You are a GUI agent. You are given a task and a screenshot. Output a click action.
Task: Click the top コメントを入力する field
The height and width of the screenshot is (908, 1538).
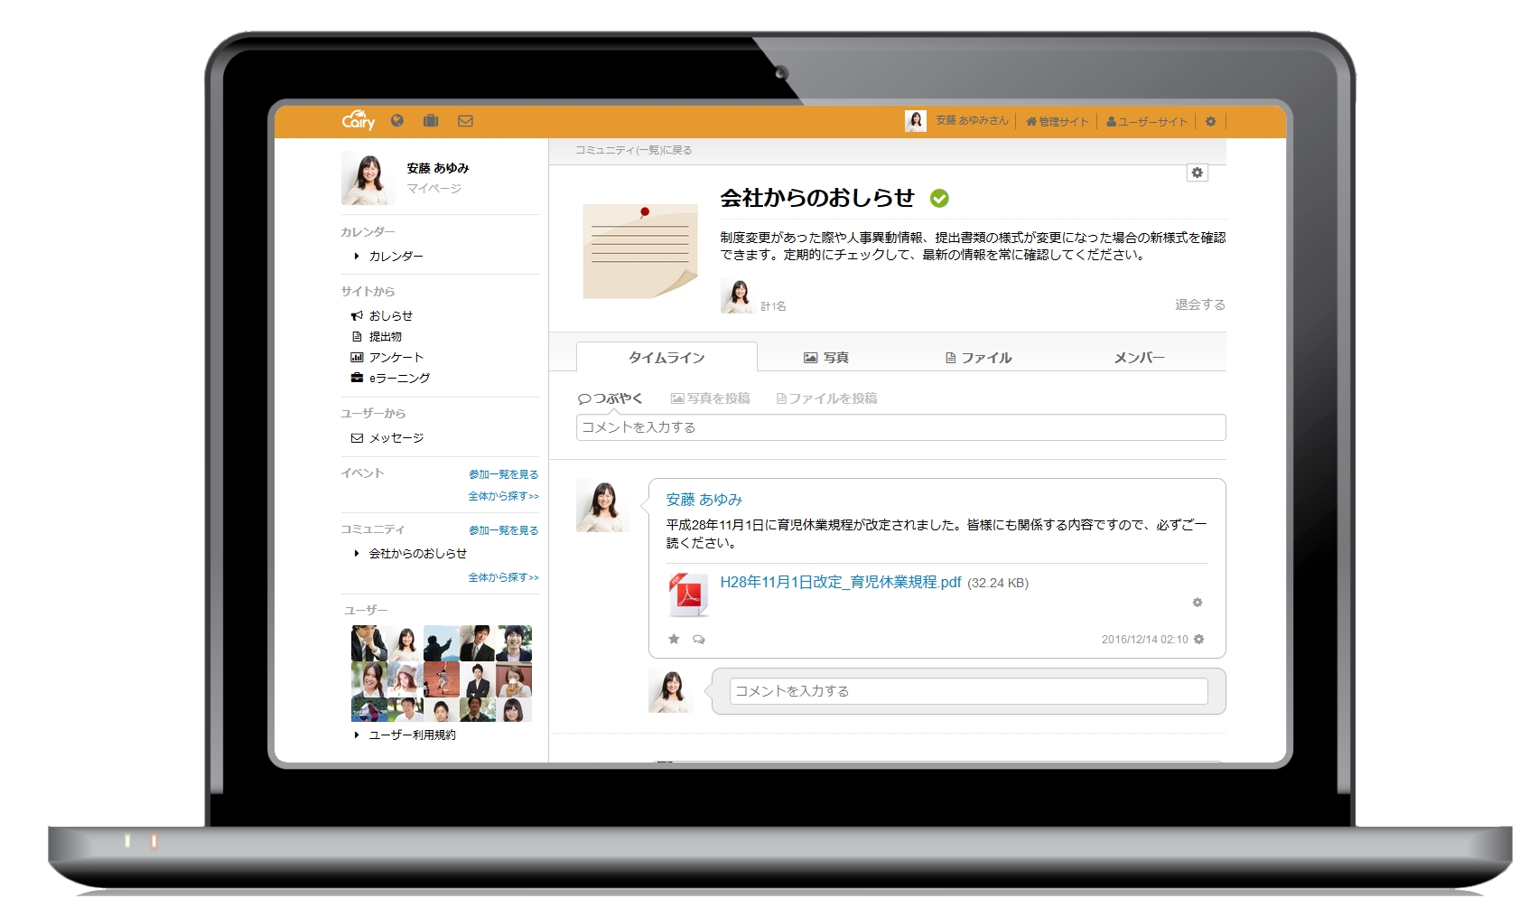[900, 427]
